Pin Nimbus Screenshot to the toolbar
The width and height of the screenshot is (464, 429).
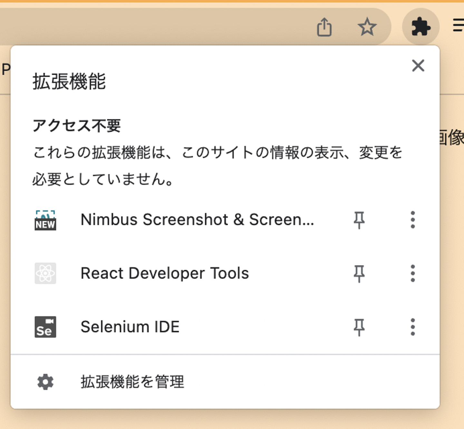click(359, 220)
